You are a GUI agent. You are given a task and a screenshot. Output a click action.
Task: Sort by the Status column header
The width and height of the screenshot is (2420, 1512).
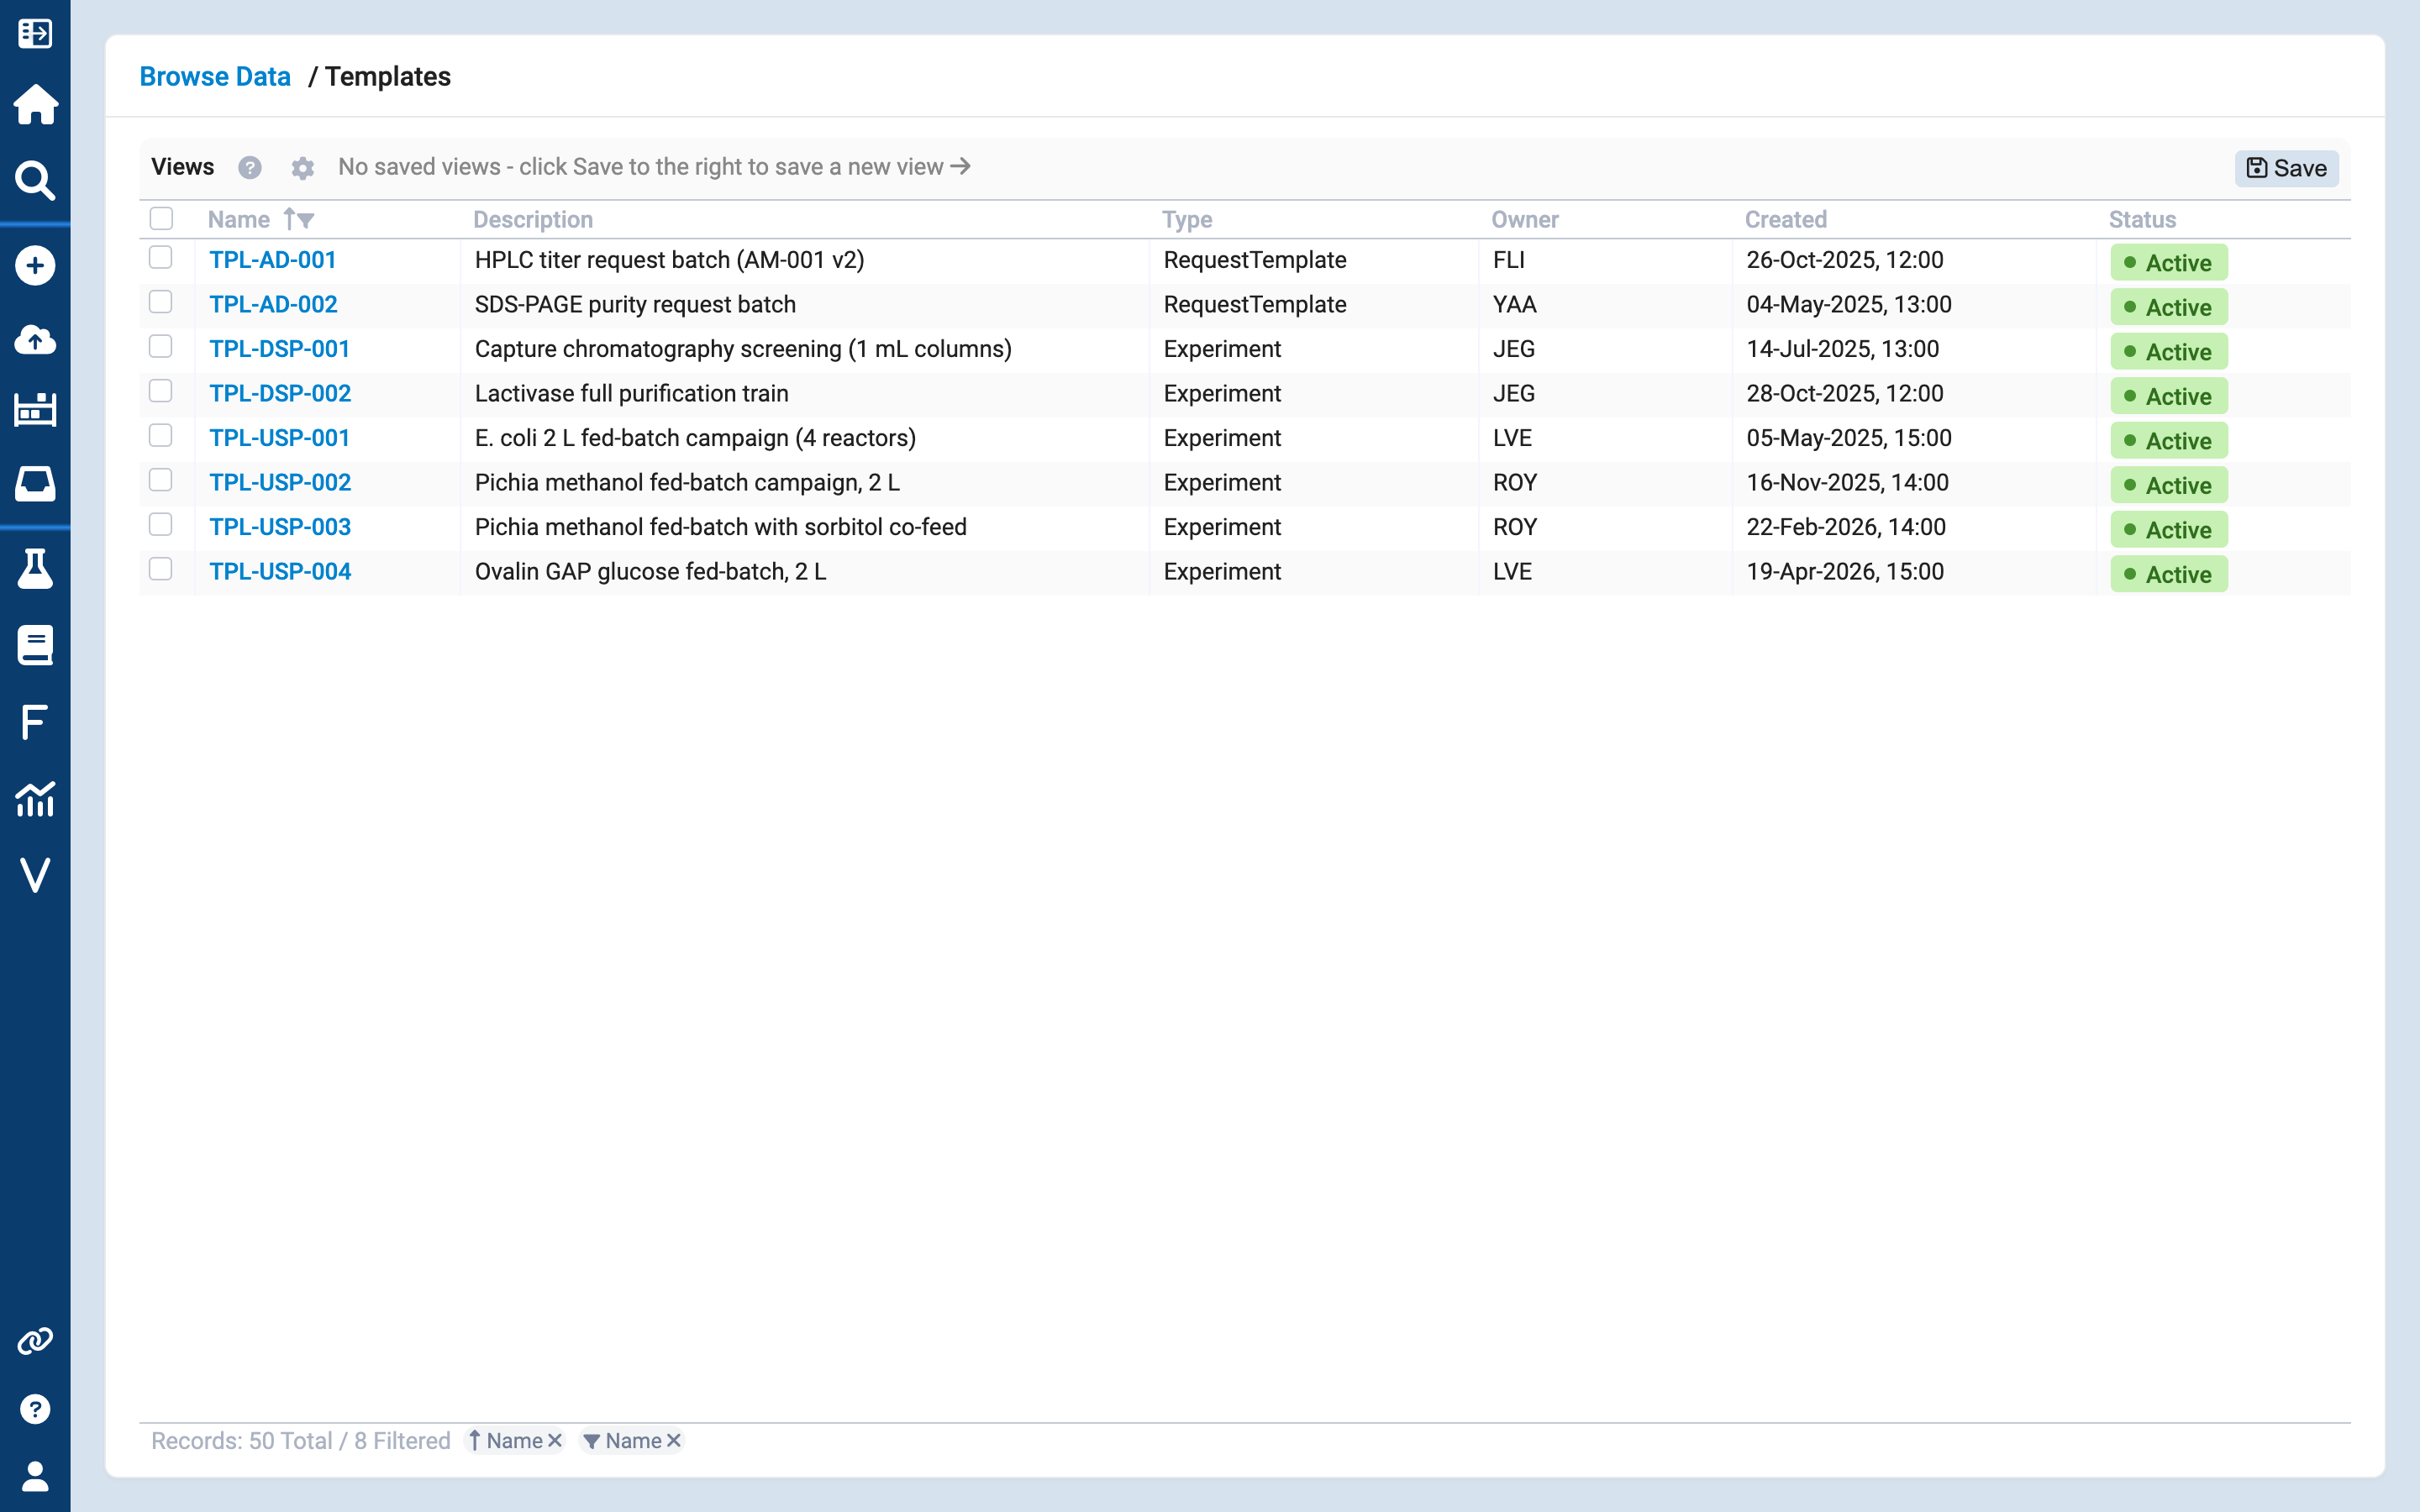tap(2142, 219)
